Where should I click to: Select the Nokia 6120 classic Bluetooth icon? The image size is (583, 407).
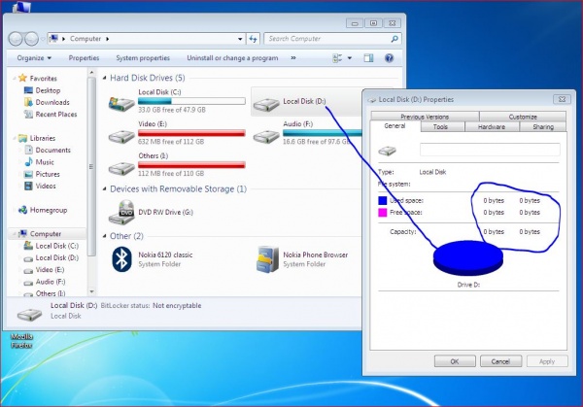122,259
